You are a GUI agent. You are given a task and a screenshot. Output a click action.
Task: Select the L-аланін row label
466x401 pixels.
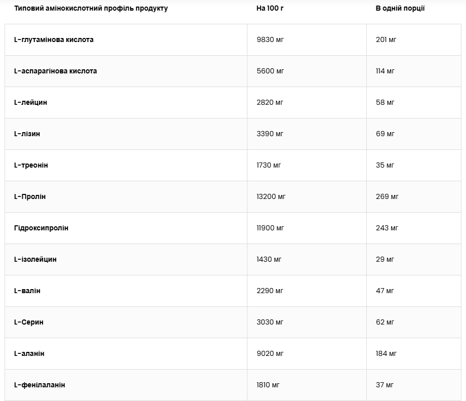tap(29, 353)
